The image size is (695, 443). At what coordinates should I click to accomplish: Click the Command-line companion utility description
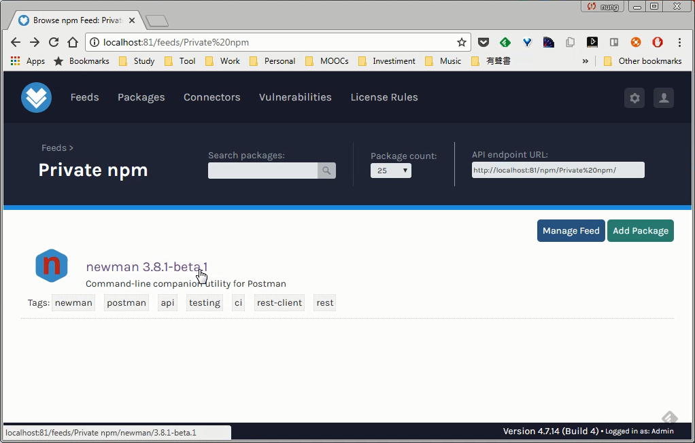[186, 283]
